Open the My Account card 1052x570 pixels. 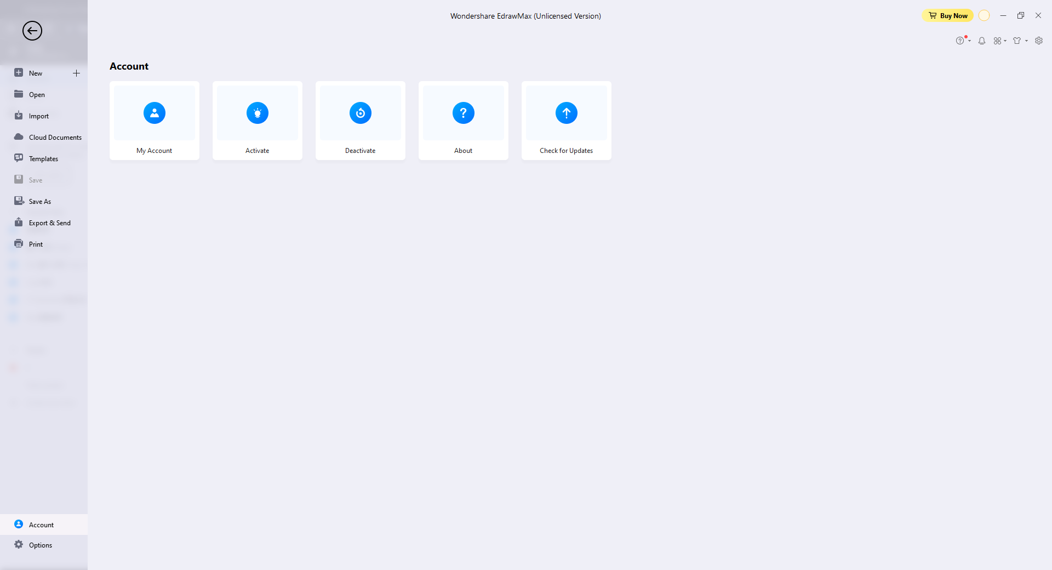pyautogui.click(x=155, y=121)
